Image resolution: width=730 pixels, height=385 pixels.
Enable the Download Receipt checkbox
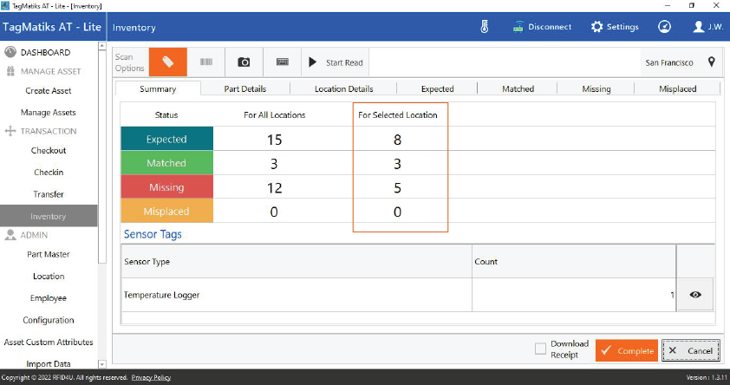[540, 349]
